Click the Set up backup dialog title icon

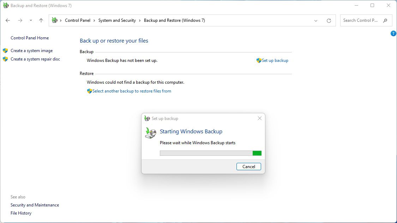(x=147, y=118)
